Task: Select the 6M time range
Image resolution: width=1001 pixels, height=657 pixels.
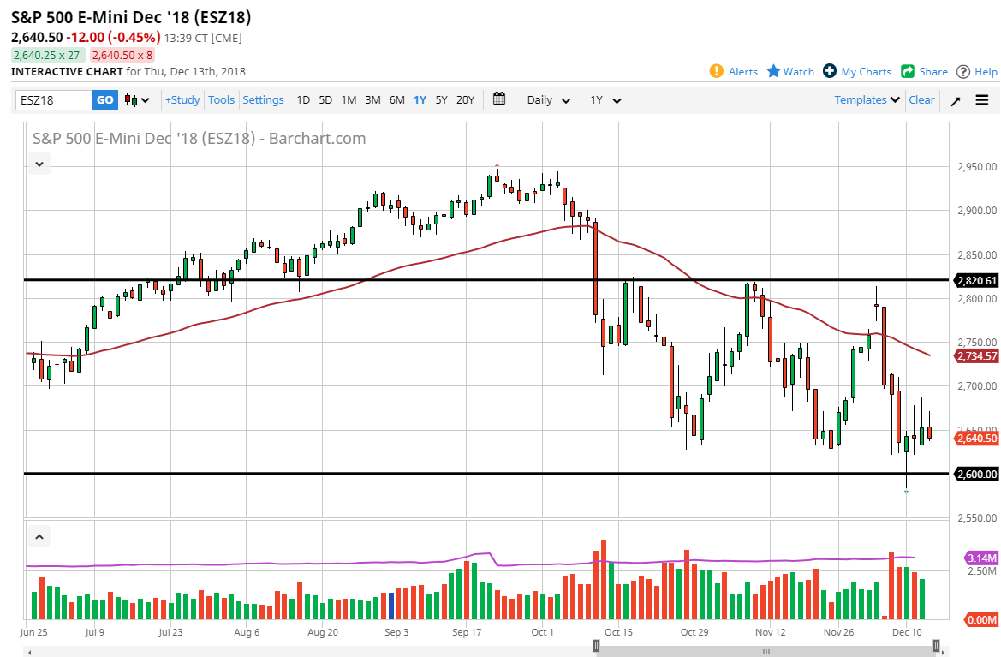Action: point(396,99)
